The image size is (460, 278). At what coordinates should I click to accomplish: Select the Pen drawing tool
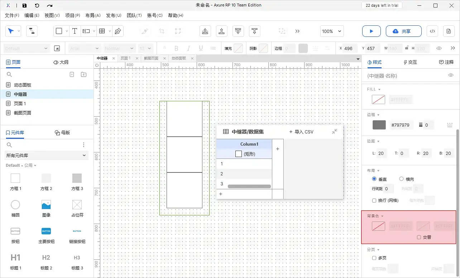click(118, 31)
